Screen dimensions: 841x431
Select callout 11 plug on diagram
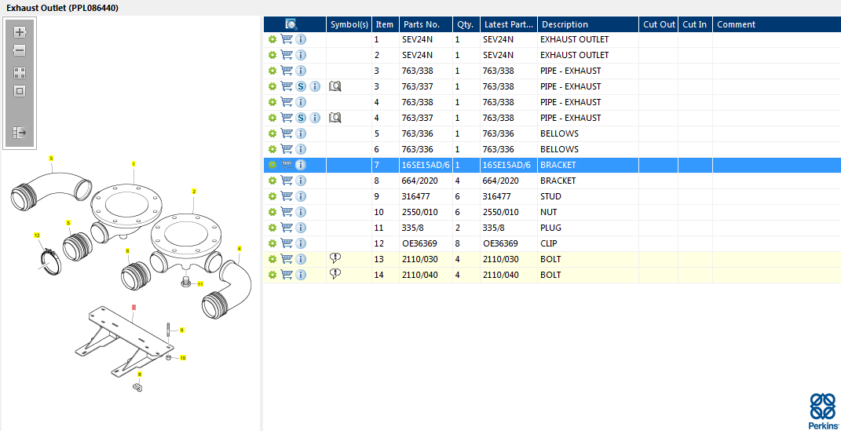coord(200,283)
